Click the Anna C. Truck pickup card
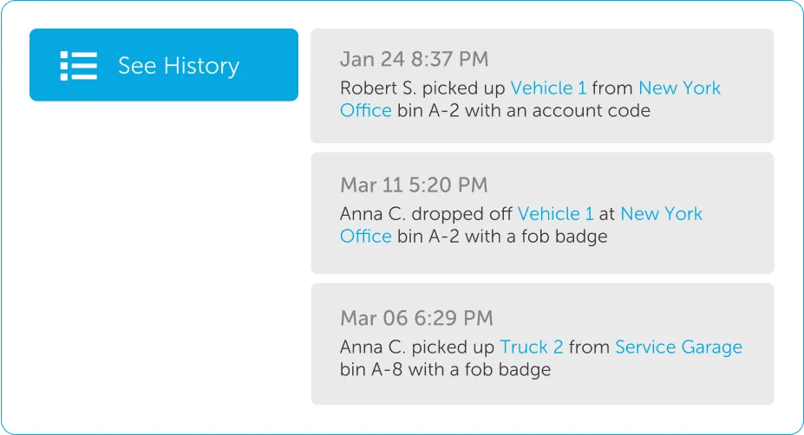The image size is (804, 435). tap(542, 344)
